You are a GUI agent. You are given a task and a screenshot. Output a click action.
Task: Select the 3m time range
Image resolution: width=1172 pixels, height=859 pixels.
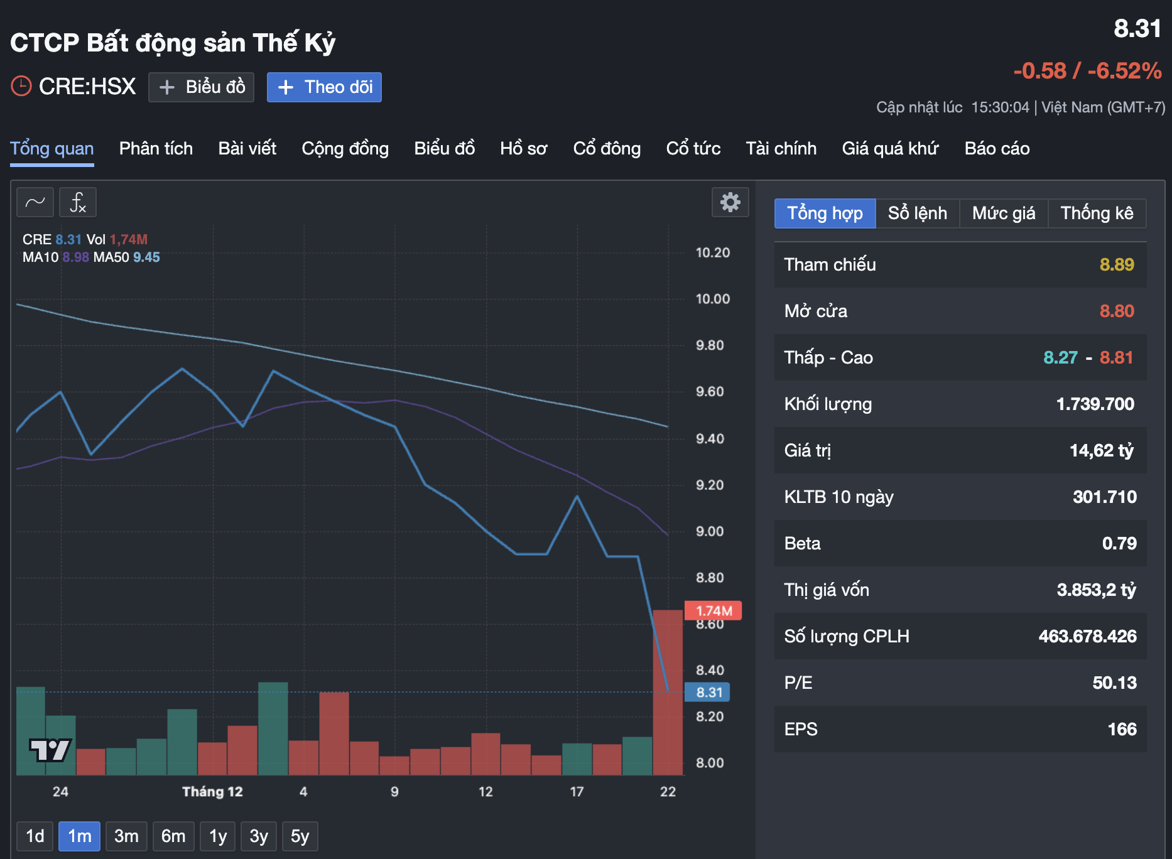click(x=126, y=836)
